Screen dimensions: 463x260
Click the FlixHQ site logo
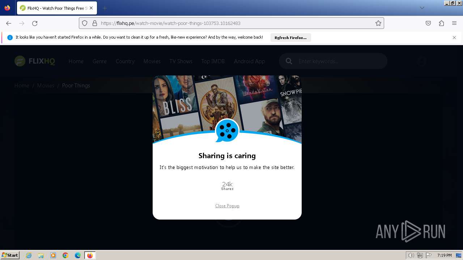tap(35, 61)
